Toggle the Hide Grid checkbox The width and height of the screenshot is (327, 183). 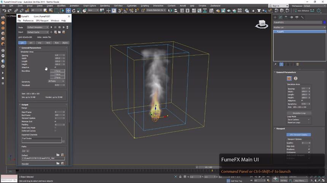[x=309, y=146]
